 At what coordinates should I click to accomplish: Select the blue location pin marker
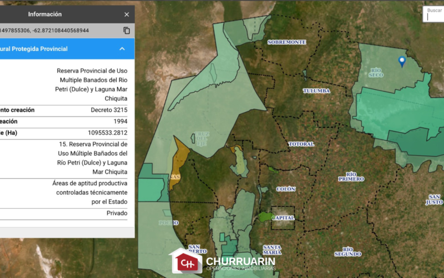402,61
